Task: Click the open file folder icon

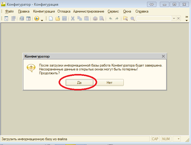Action: coord(57,18)
